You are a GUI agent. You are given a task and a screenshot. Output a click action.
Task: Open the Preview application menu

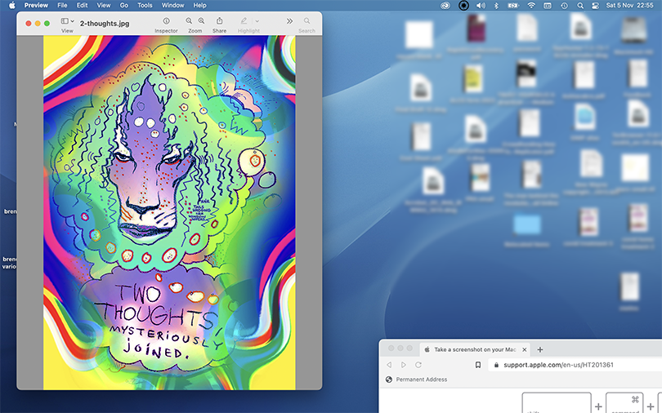point(36,5)
